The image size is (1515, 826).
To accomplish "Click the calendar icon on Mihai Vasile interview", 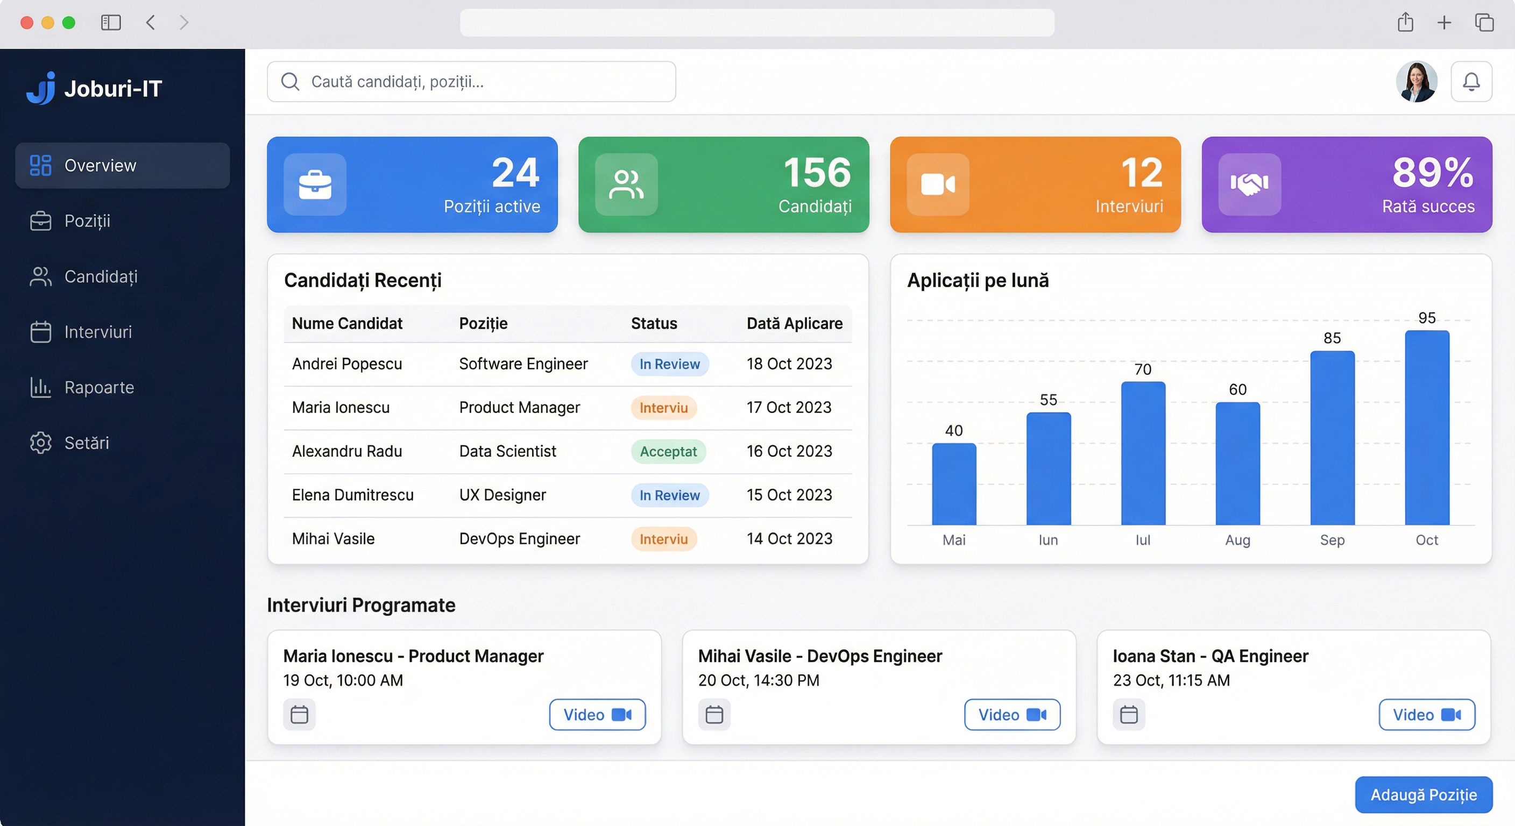I will [x=714, y=714].
